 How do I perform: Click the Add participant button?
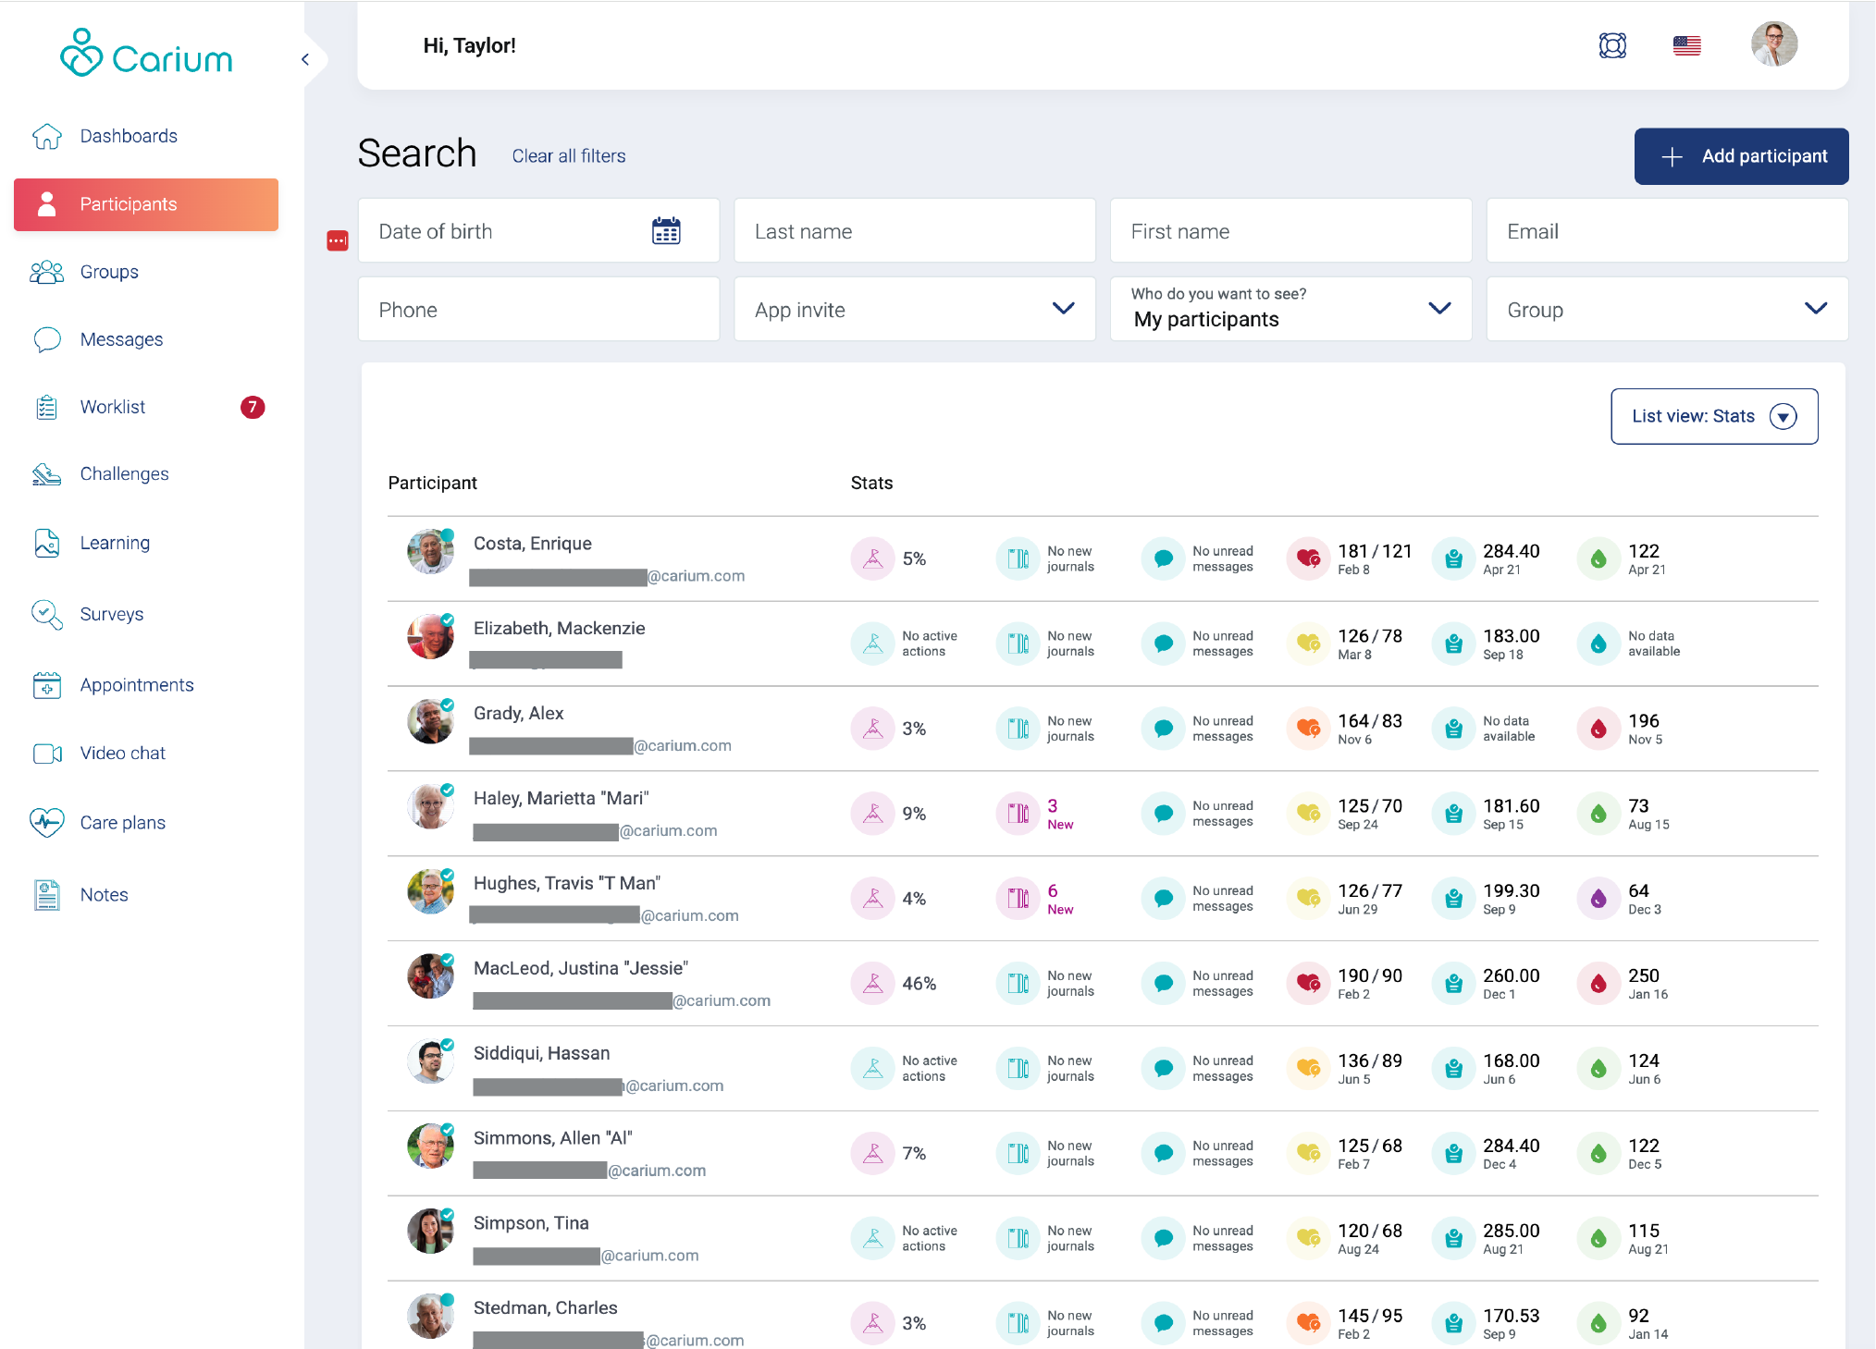1741,156
